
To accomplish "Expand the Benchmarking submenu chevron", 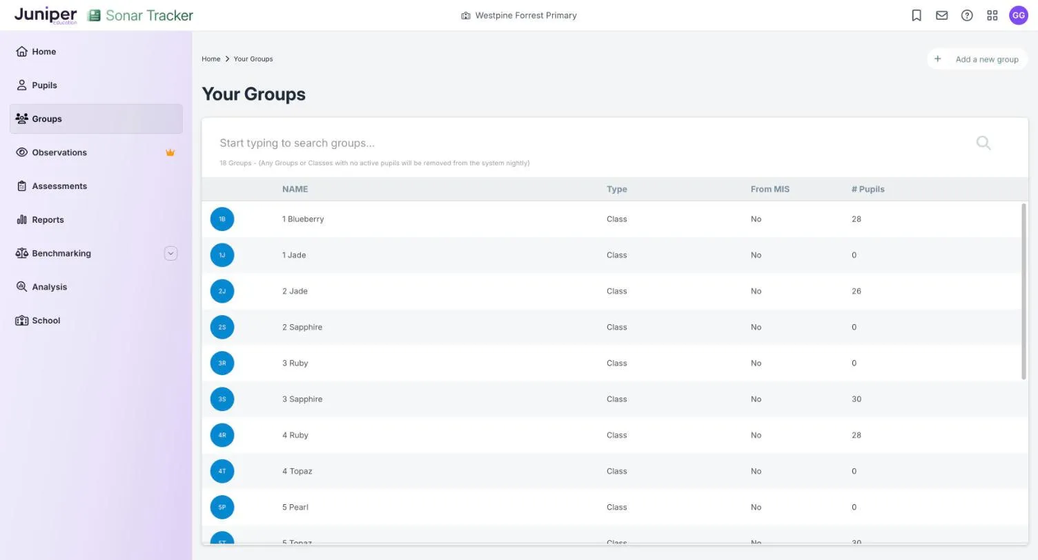I will pyautogui.click(x=170, y=253).
